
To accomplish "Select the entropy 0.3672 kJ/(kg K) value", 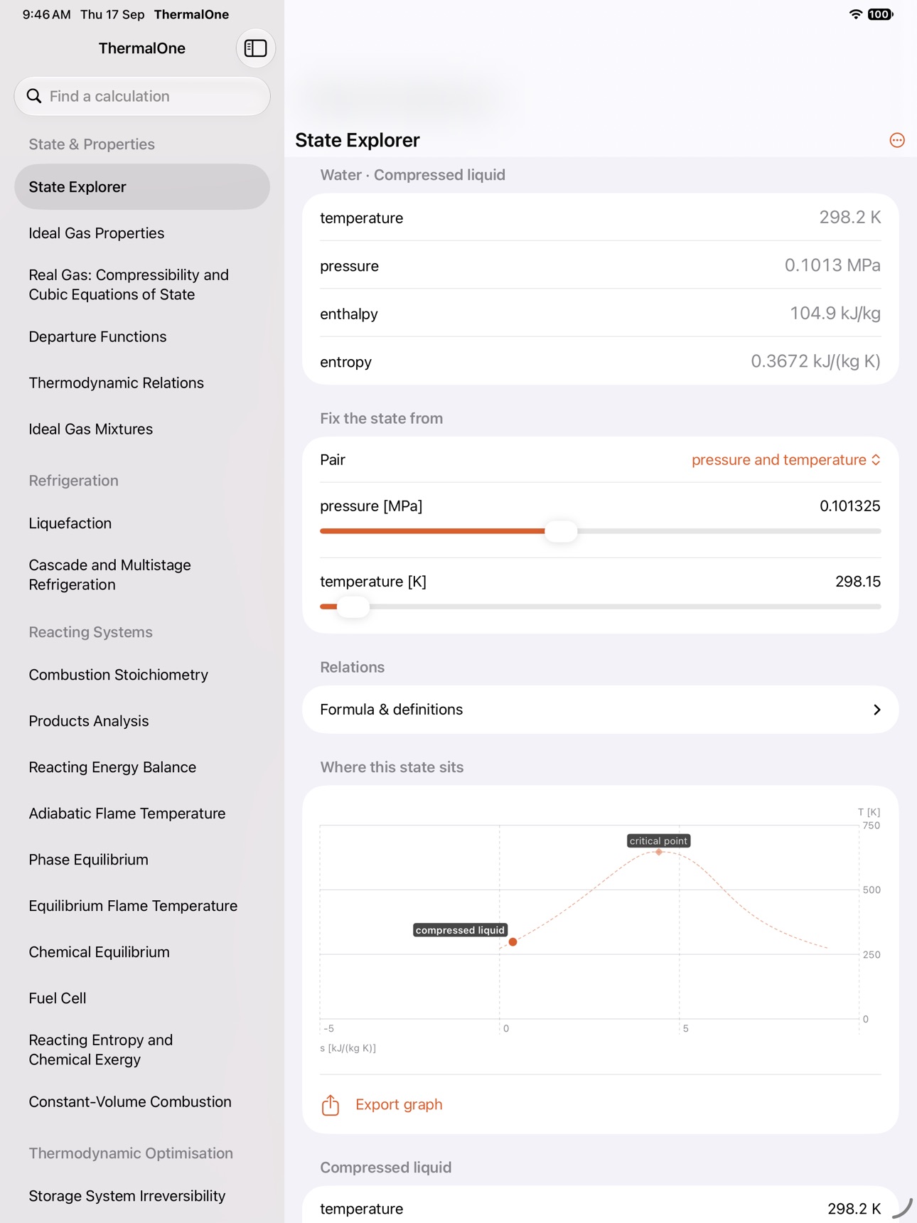I will (815, 362).
